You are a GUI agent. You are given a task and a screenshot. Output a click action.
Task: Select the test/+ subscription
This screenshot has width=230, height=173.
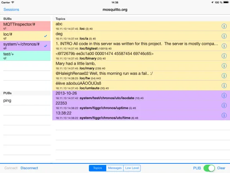click(25, 56)
